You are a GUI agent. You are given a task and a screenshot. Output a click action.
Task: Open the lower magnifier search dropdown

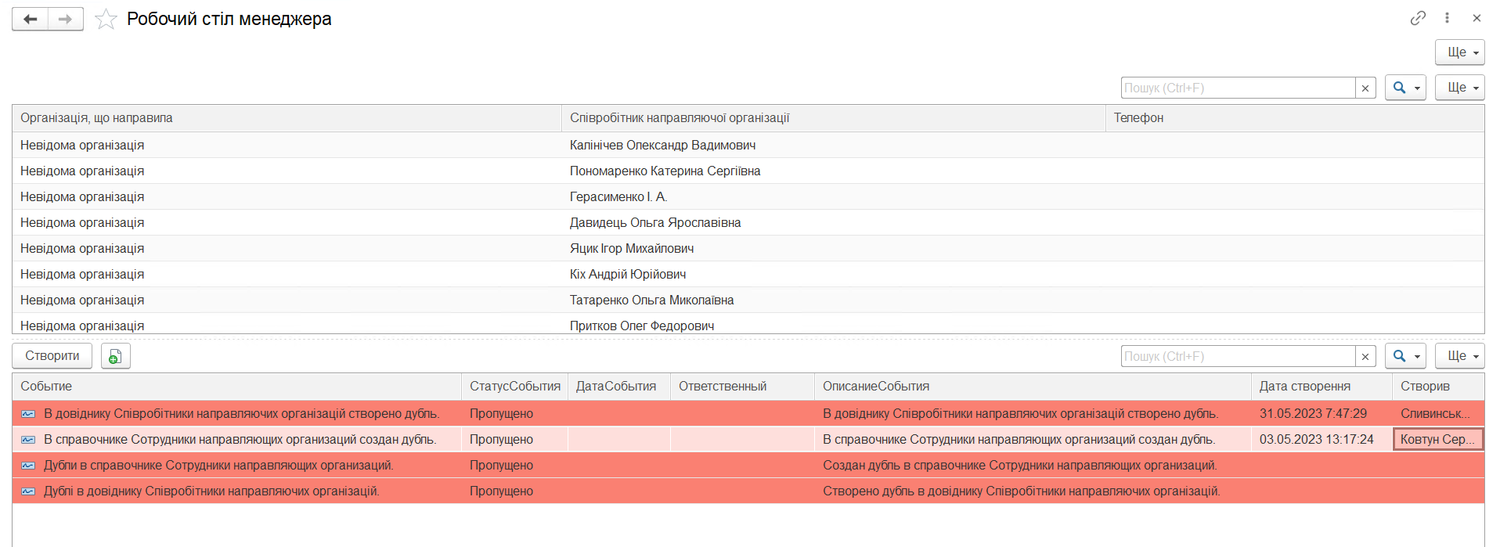point(1405,356)
